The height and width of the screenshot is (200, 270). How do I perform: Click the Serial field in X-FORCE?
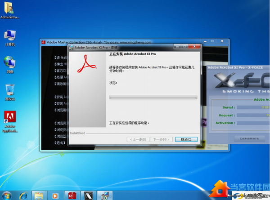coord(253,107)
